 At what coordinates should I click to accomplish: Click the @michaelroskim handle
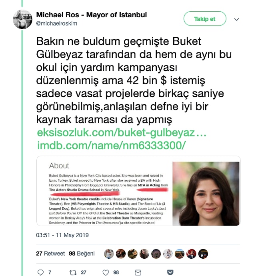click(56, 23)
